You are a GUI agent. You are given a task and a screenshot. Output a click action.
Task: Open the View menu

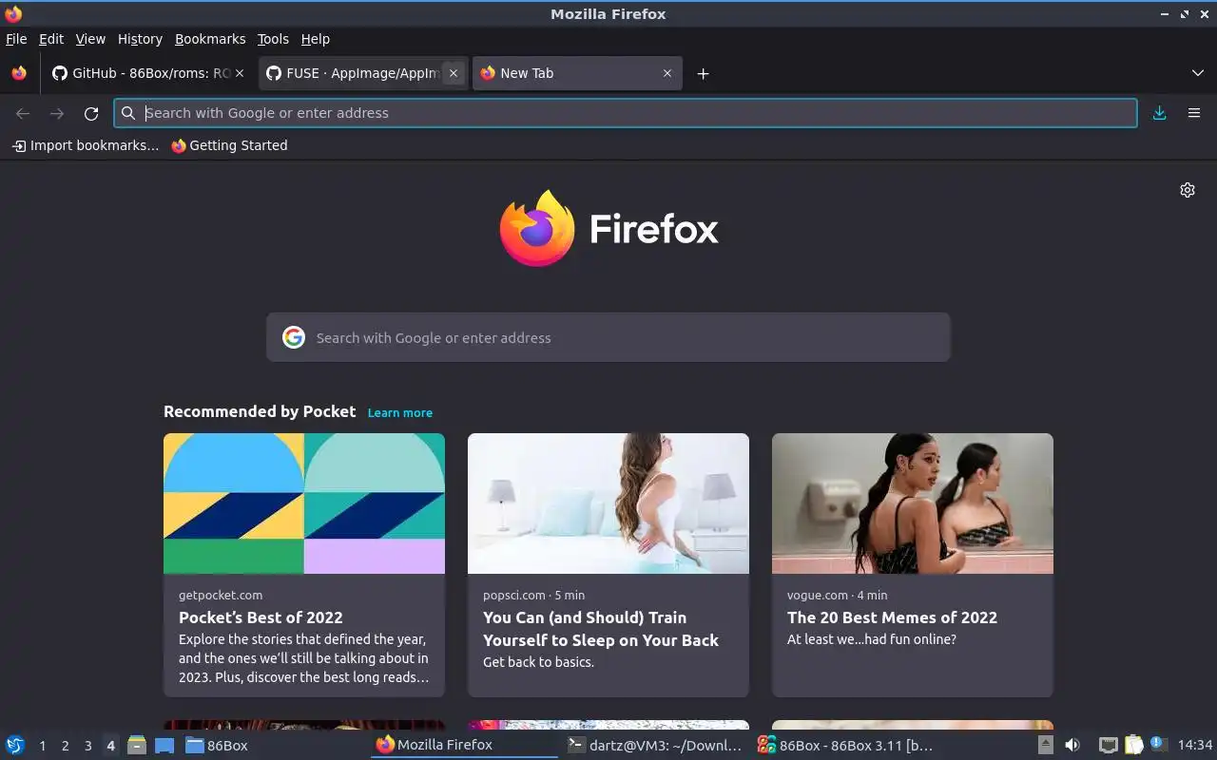(90, 39)
